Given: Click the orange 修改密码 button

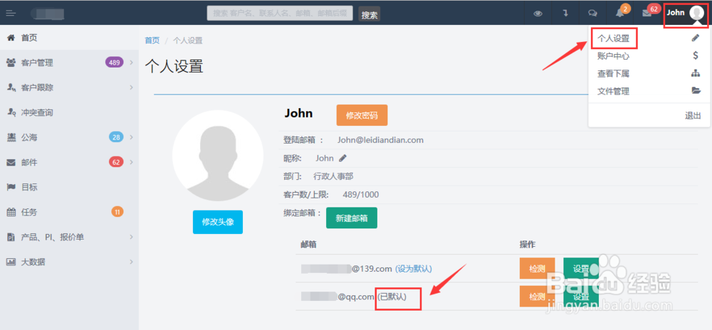Looking at the screenshot, I should coord(362,115).
